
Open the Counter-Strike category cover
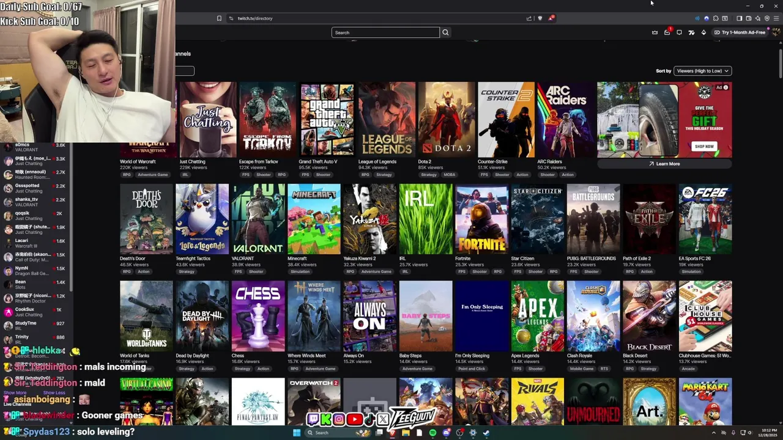pos(506,120)
